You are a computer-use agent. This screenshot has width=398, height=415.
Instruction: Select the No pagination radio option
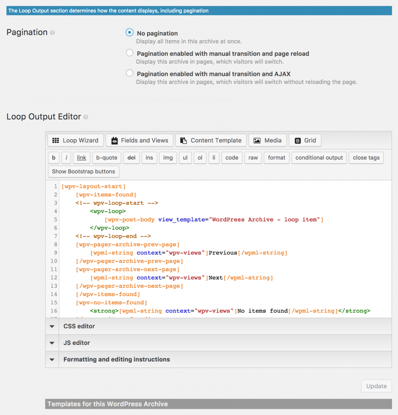coord(129,32)
